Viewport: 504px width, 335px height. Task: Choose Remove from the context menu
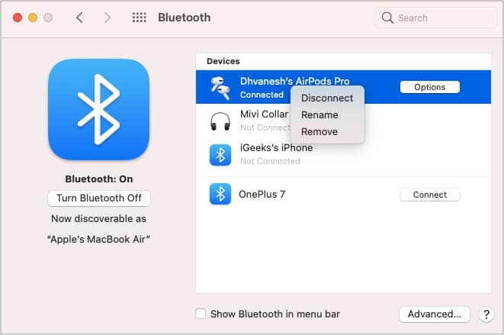click(319, 131)
